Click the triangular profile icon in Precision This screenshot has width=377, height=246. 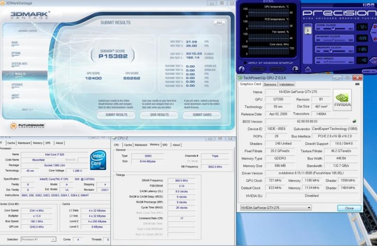[308, 69]
